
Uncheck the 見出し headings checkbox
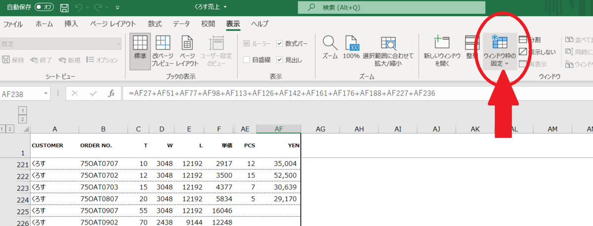tap(280, 60)
